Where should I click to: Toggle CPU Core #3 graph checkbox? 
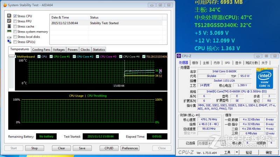(97, 57)
